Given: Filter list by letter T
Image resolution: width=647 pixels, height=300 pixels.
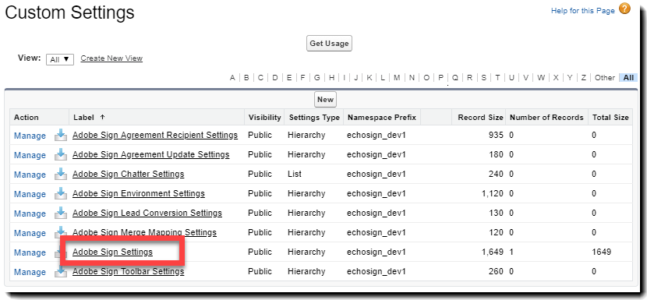Looking at the screenshot, I should pos(497,78).
